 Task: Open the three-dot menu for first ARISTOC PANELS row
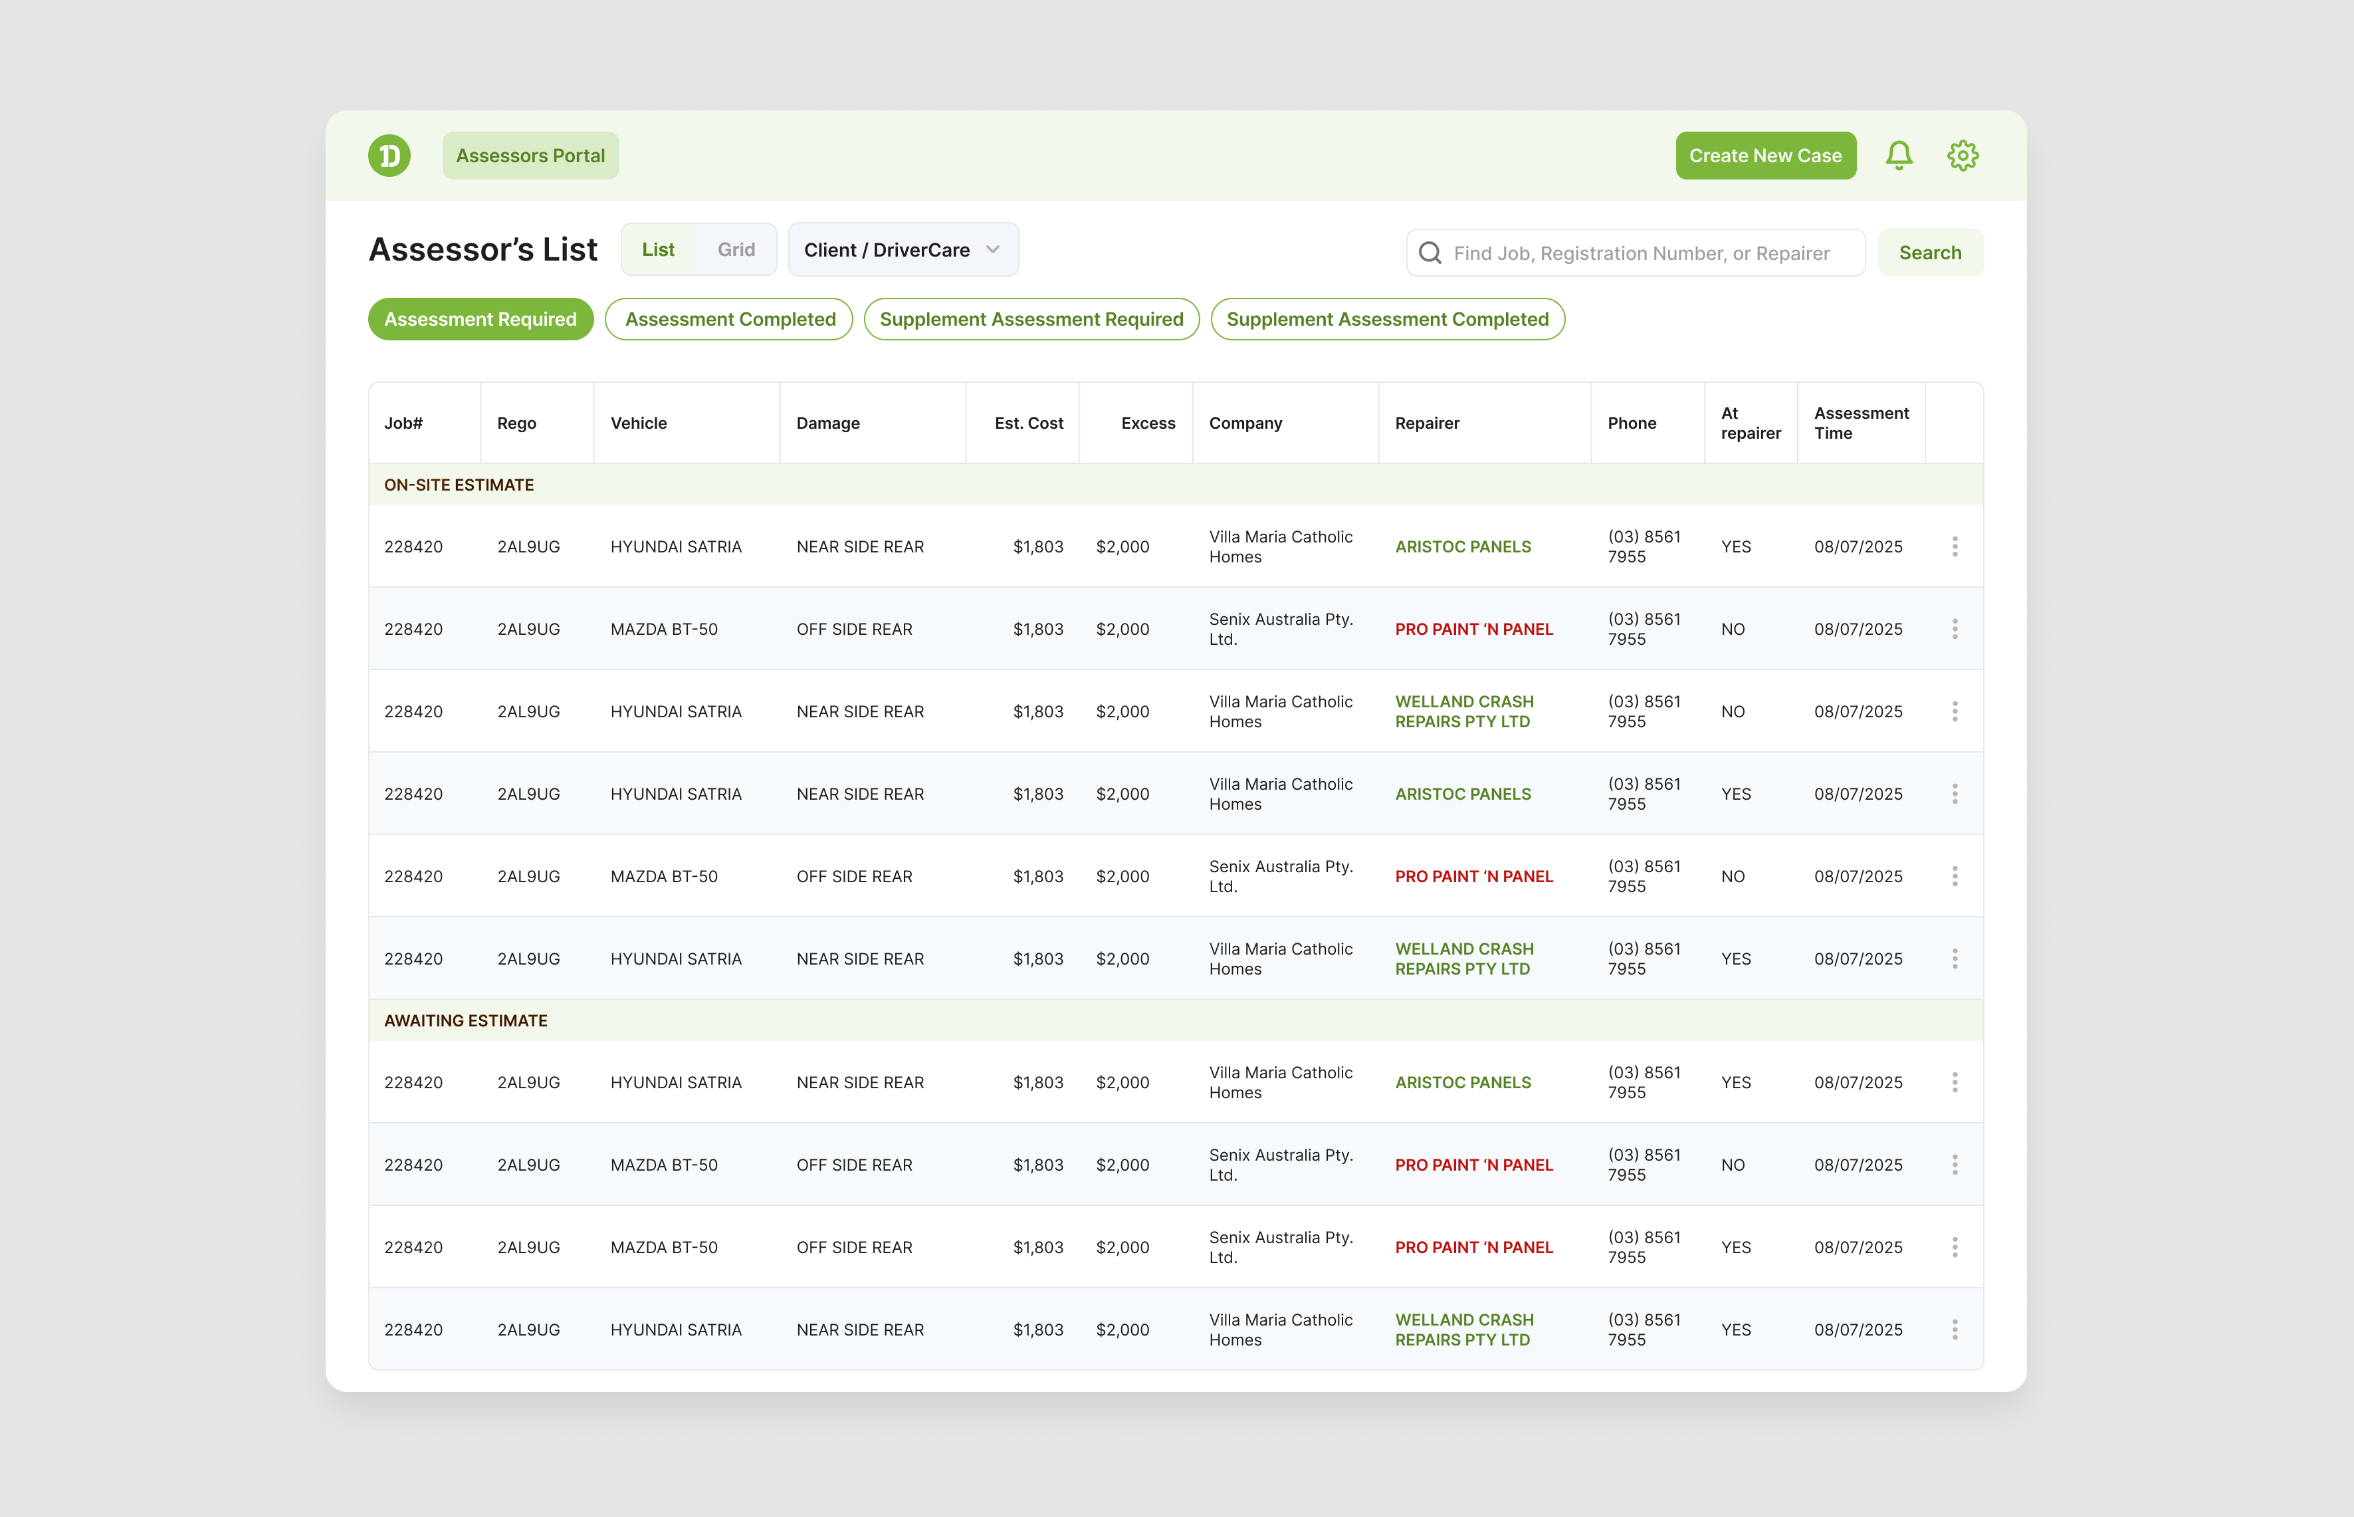click(x=1955, y=546)
